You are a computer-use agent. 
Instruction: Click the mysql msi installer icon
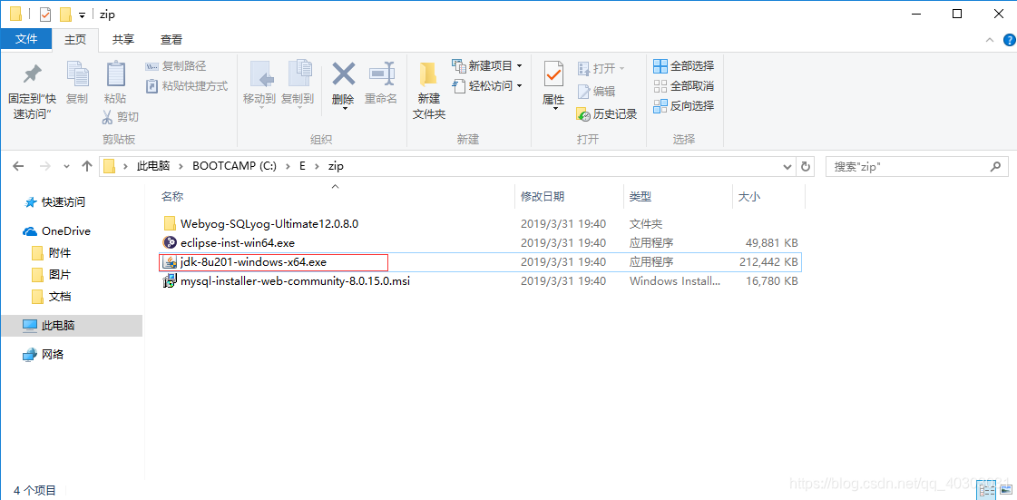[170, 280]
